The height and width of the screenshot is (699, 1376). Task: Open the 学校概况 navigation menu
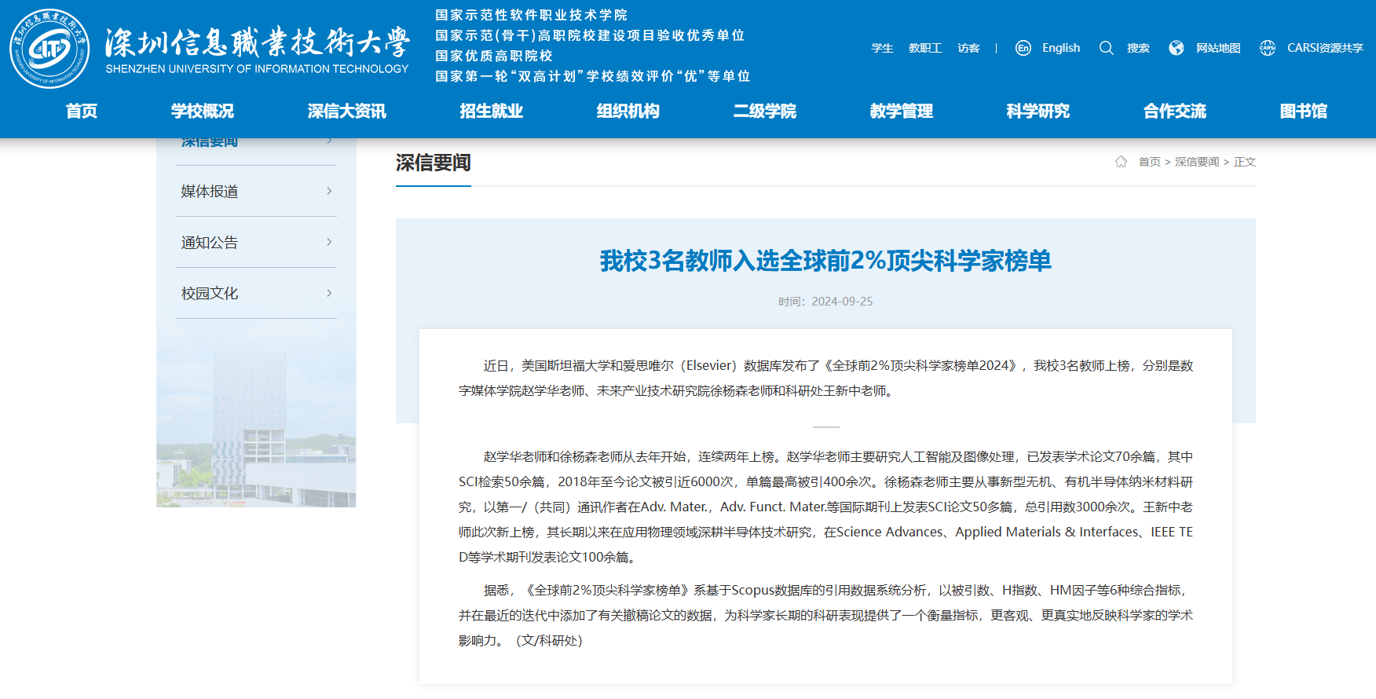(203, 112)
